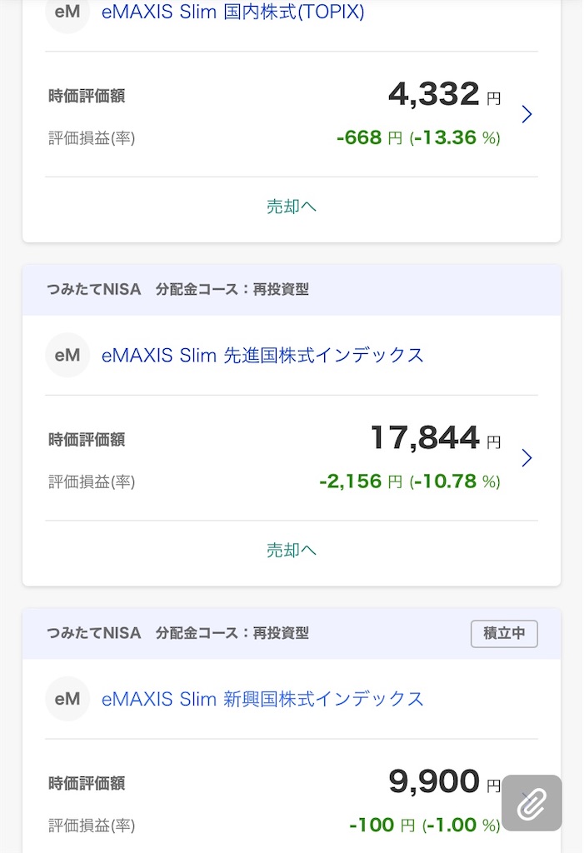Open eMAXIS Slim 新興国株式インデックス fund link
The width and height of the screenshot is (584, 853).
pos(262,699)
